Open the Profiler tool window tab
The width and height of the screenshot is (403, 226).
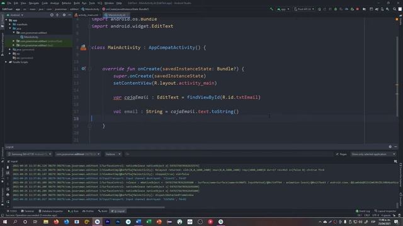click(88, 211)
